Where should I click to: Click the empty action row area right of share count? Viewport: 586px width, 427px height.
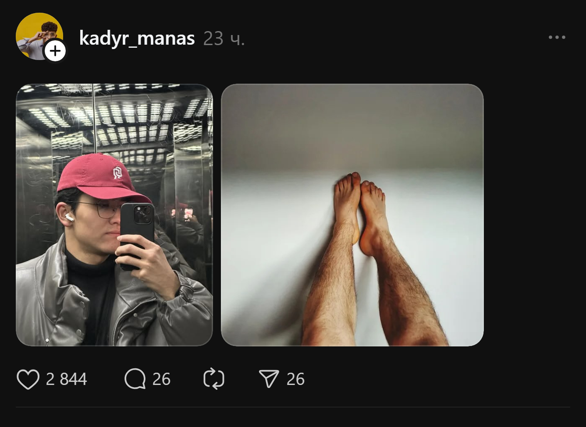tap(438, 379)
